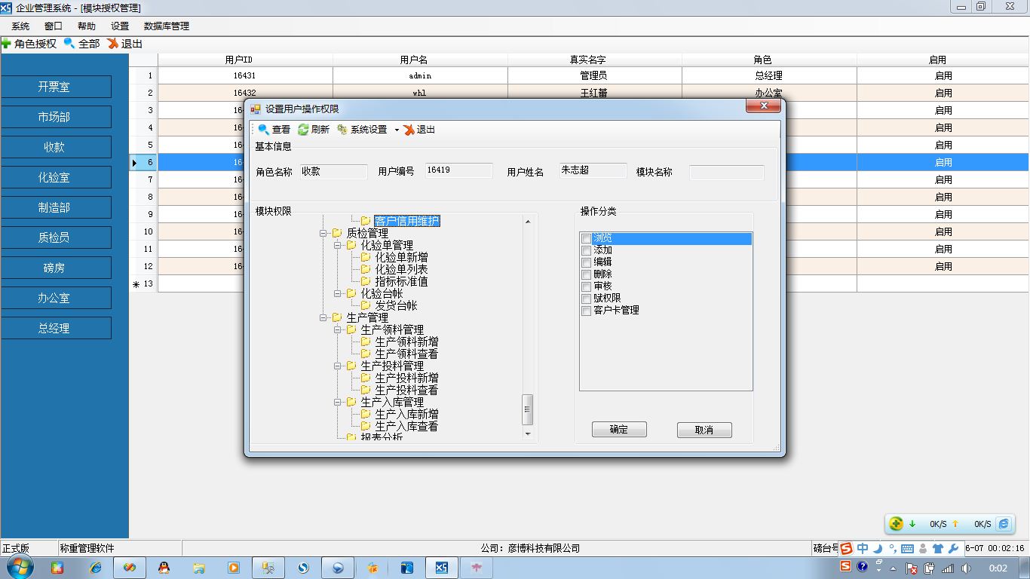
Task: Click the folder icon beside 发货台帐
Action: pyautogui.click(x=366, y=305)
